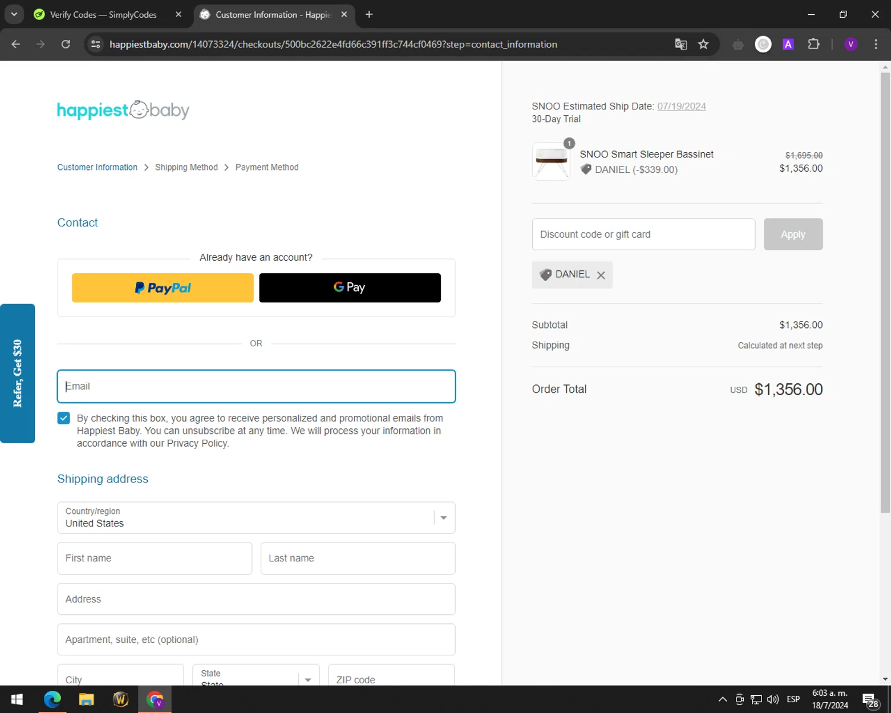Viewport: 891px width, 713px height.
Task: Go to Shipping Method breadcrumb step
Action: pyautogui.click(x=187, y=168)
